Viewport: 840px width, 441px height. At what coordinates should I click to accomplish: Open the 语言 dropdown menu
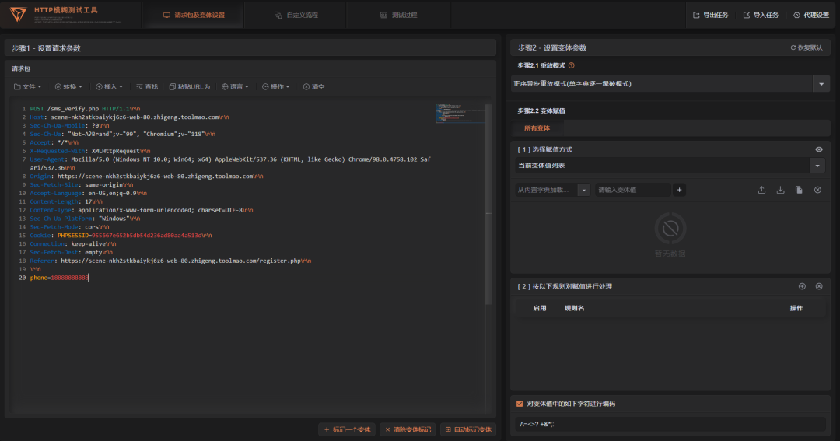tap(235, 86)
